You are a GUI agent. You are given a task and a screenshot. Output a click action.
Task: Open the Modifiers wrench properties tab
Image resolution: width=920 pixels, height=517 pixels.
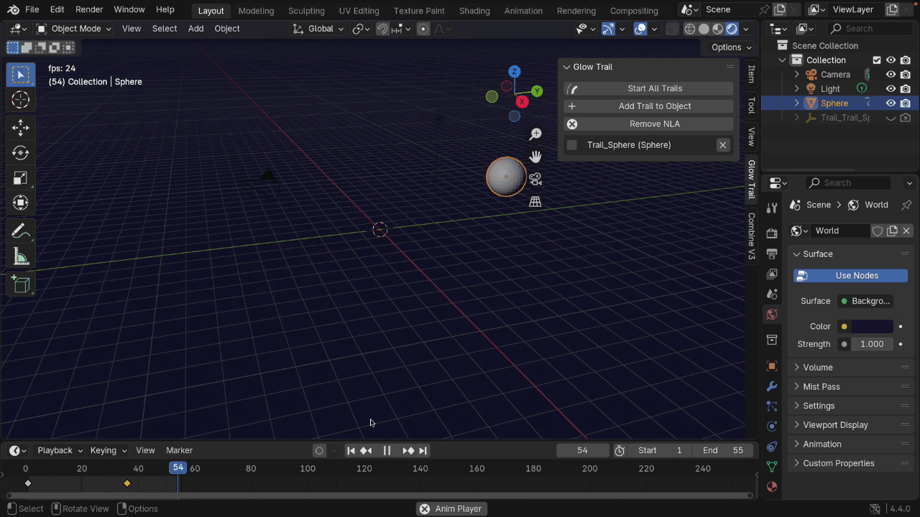coord(772,386)
